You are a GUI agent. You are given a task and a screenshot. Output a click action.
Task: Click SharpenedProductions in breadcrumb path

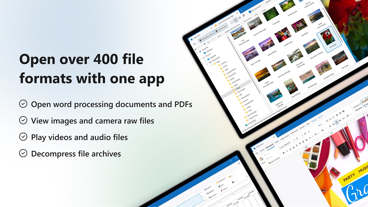point(232,28)
